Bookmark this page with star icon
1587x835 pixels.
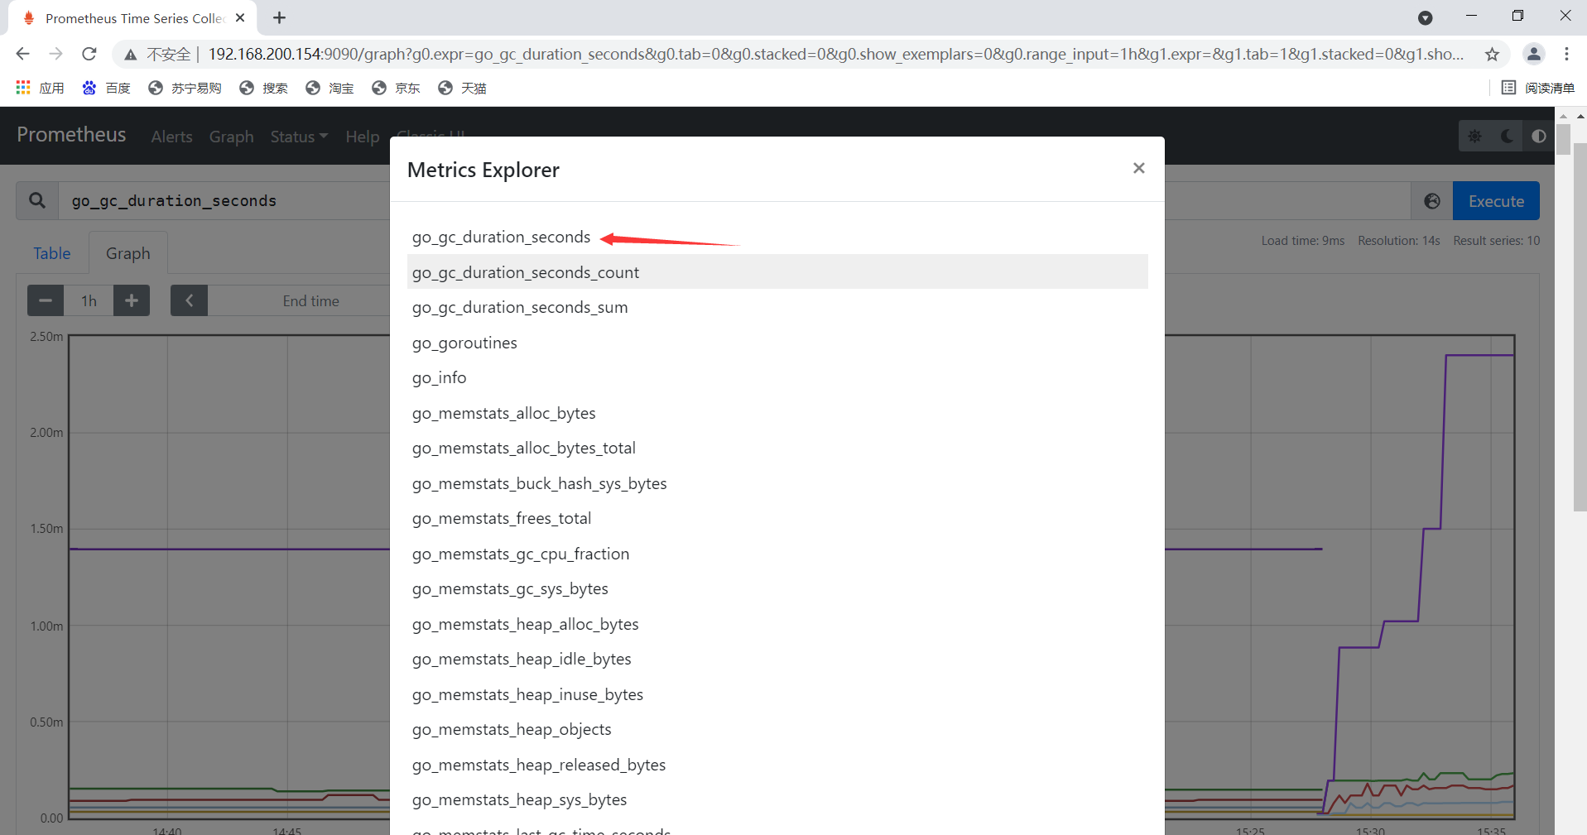pos(1492,54)
